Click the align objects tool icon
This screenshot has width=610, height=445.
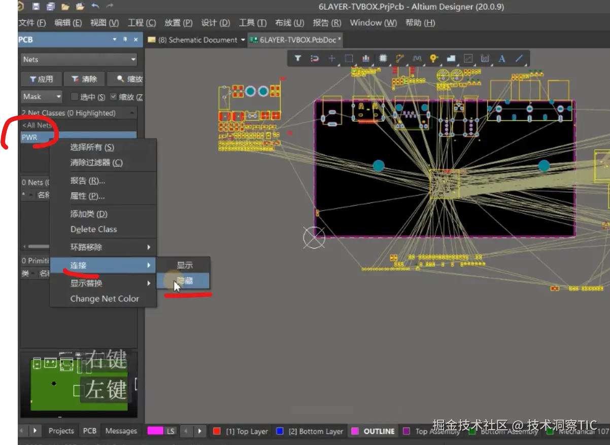[x=365, y=58]
